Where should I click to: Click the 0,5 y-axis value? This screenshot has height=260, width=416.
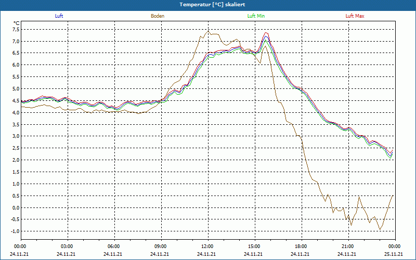16,196
